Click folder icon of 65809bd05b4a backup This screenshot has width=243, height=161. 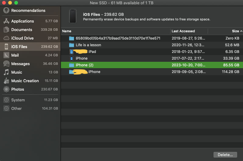tap(72, 38)
